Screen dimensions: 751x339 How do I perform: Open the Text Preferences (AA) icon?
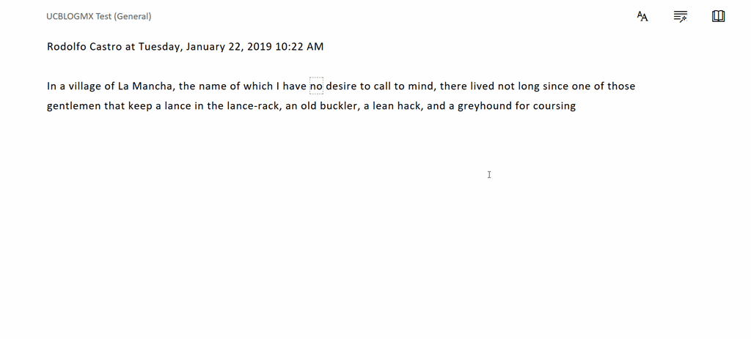[x=642, y=16]
